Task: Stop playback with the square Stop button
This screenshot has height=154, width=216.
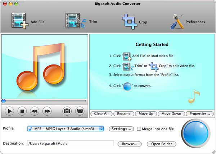Action: tap(22, 111)
